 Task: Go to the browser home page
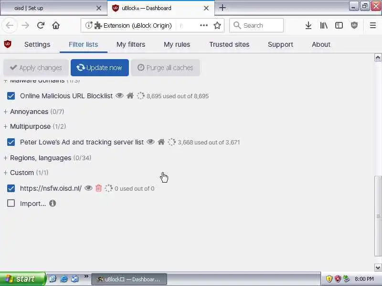[x=56, y=25]
